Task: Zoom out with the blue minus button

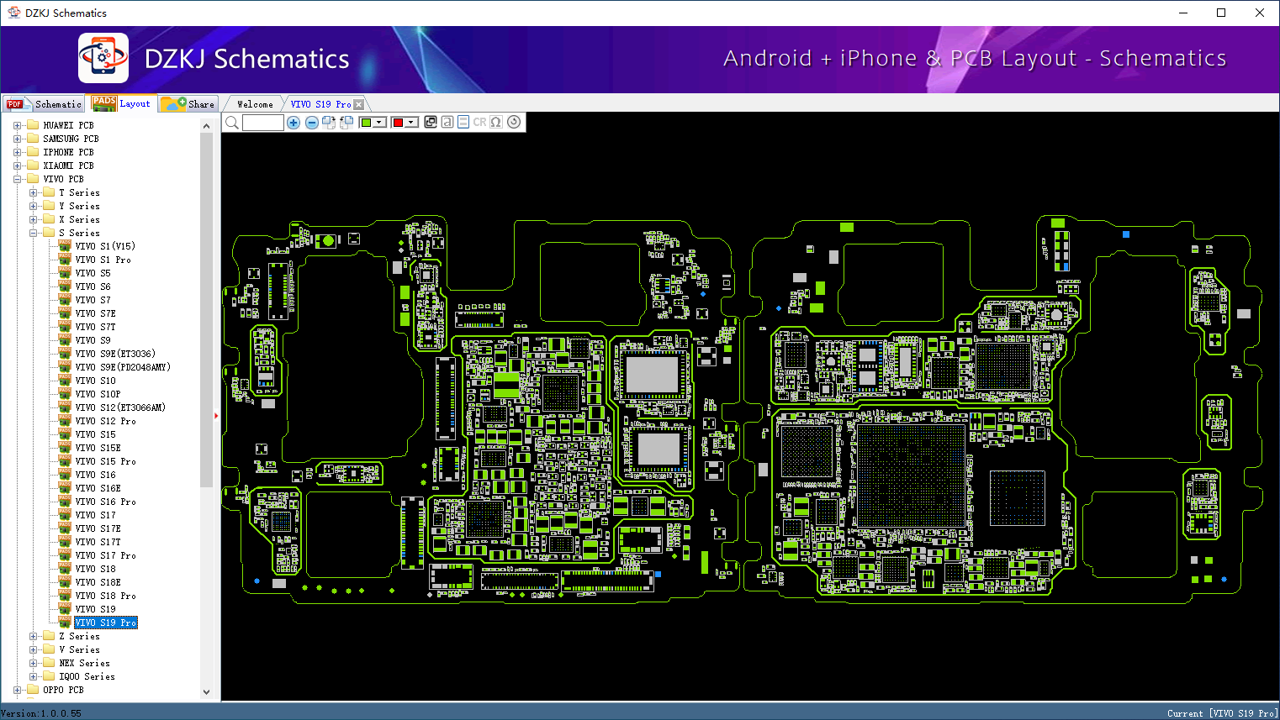Action: coord(311,123)
